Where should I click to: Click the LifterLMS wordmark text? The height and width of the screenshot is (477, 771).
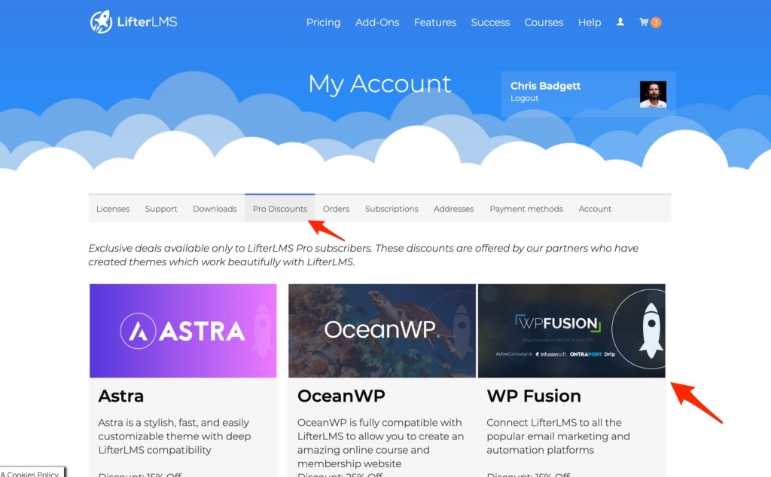tap(147, 22)
